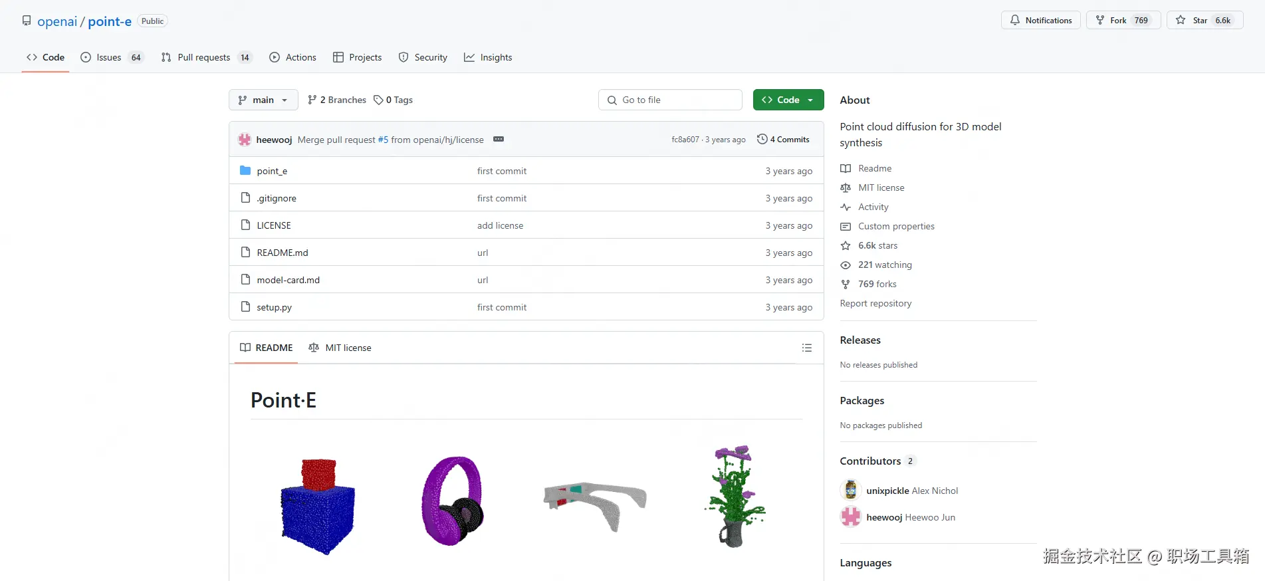This screenshot has height=581, width=1265.
Task: Open heewooj Heewoo Jun contributor profile
Action: click(911, 517)
